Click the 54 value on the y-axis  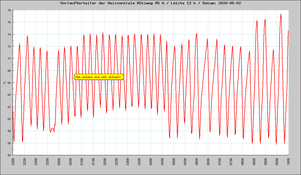pos(9,155)
